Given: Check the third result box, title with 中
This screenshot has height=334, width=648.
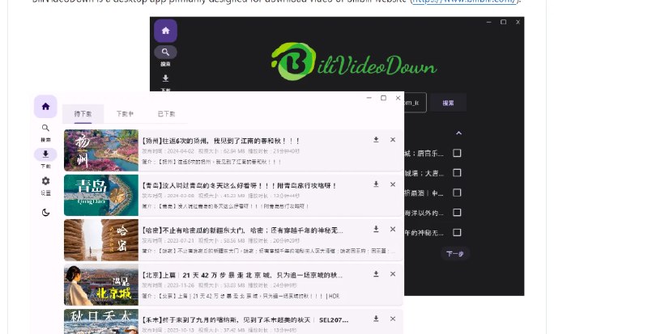Looking at the screenshot, I should point(457,192).
